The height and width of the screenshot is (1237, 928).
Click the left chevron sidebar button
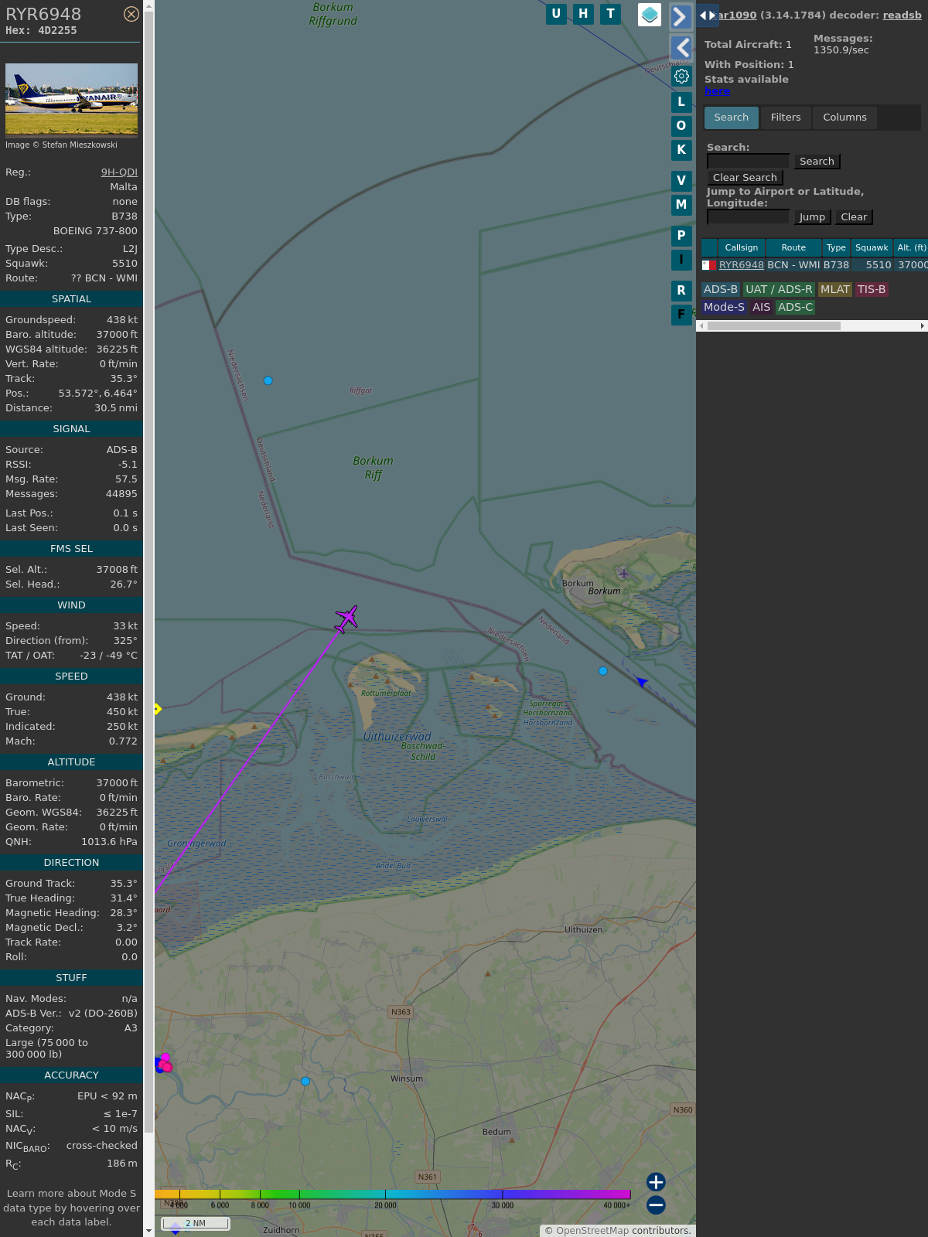tap(681, 48)
